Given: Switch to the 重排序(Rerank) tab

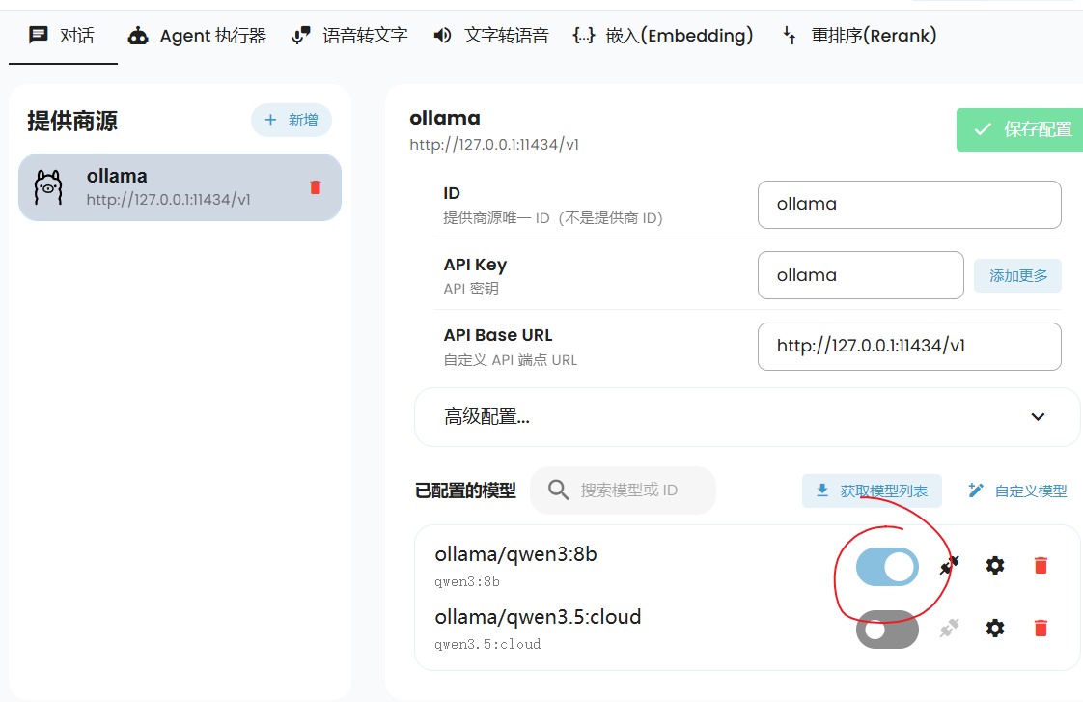Looking at the screenshot, I should (859, 35).
